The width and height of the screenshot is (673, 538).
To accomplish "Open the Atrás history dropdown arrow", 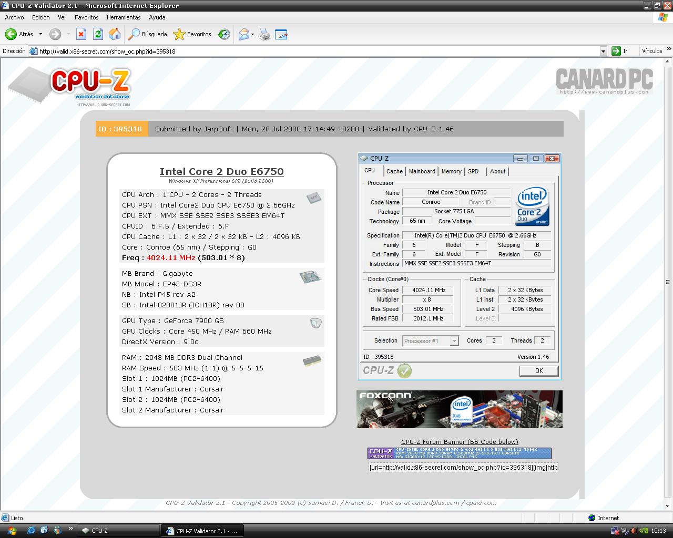I will click(x=40, y=34).
